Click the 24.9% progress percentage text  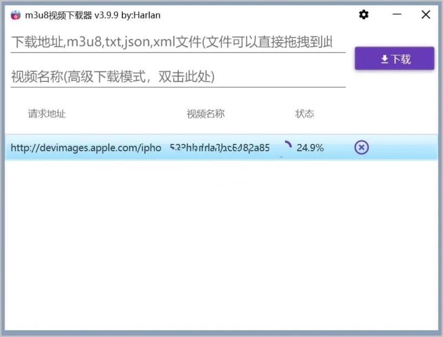coord(310,147)
